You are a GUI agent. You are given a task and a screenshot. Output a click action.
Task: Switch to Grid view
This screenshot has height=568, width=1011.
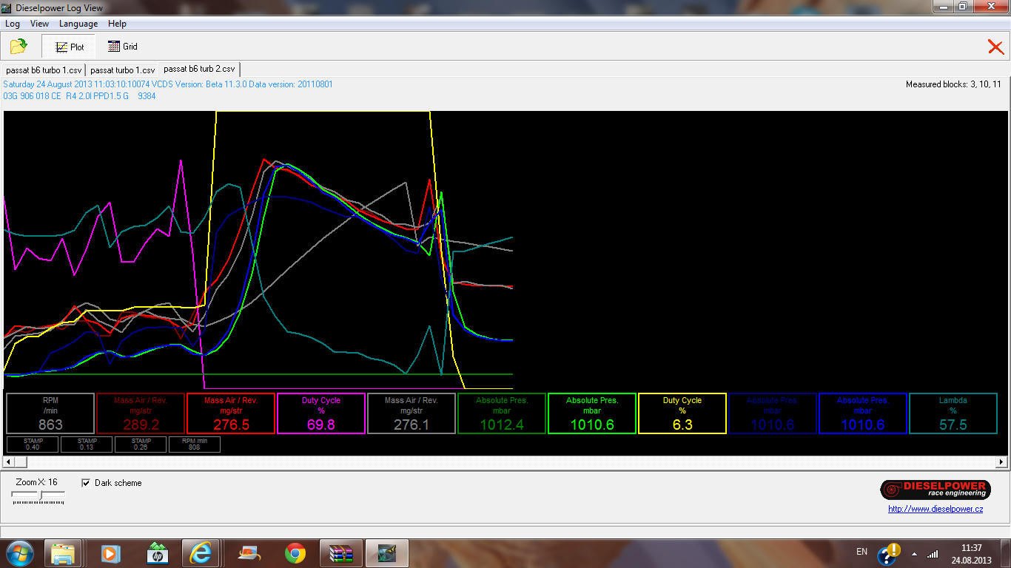coord(123,47)
